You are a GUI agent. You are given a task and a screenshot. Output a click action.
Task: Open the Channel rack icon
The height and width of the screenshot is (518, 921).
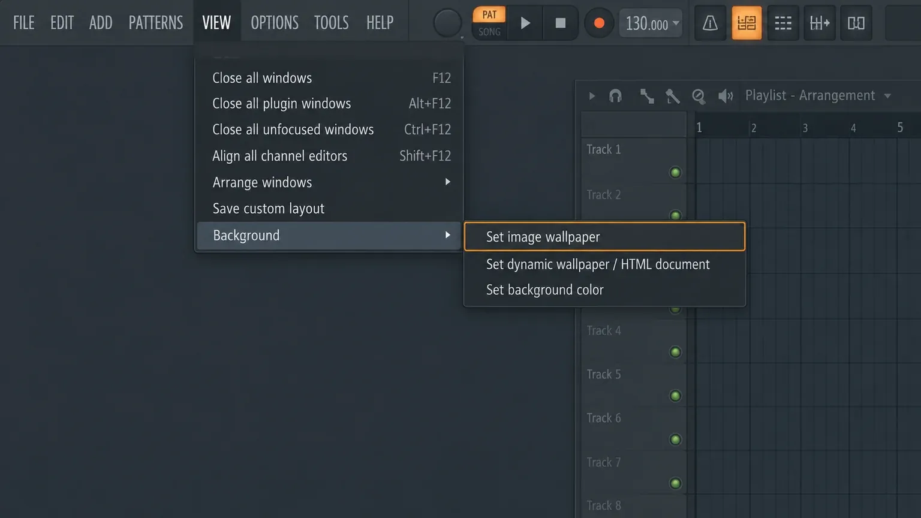pos(783,23)
